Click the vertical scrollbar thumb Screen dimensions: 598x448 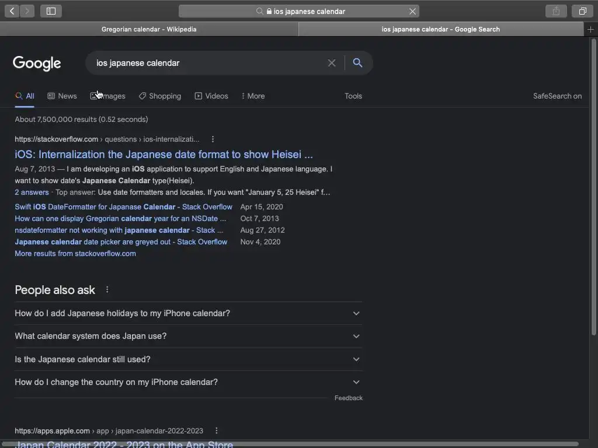593,187
